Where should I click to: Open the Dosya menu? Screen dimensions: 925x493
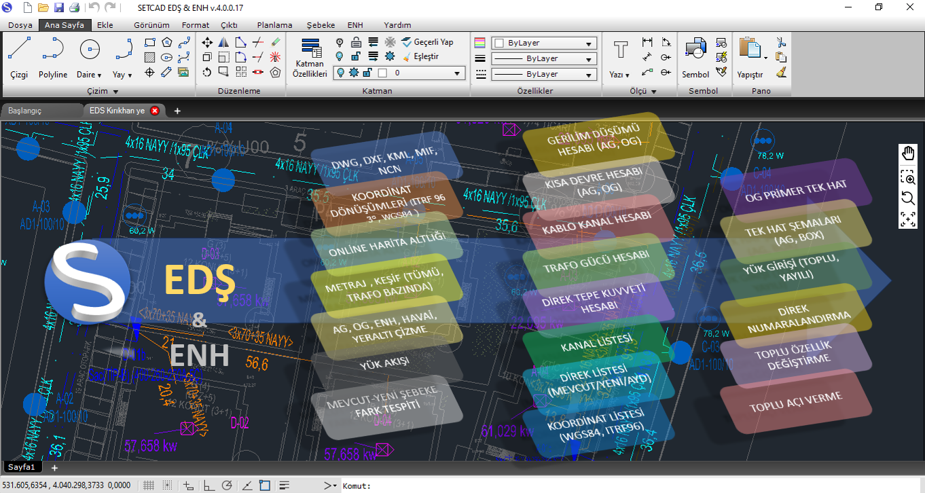pos(20,25)
